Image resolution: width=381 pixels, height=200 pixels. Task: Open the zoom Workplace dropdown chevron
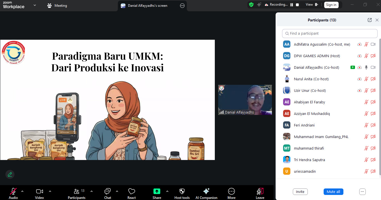point(35,5)
